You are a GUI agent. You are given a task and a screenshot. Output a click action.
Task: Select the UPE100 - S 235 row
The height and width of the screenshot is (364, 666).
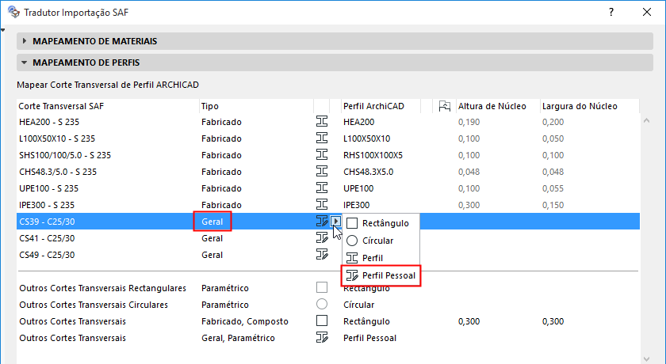coord(328,188)
